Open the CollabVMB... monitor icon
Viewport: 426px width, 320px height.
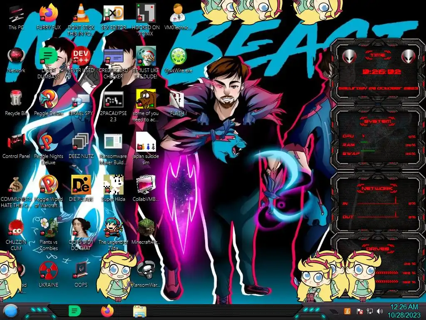point(146,189)
